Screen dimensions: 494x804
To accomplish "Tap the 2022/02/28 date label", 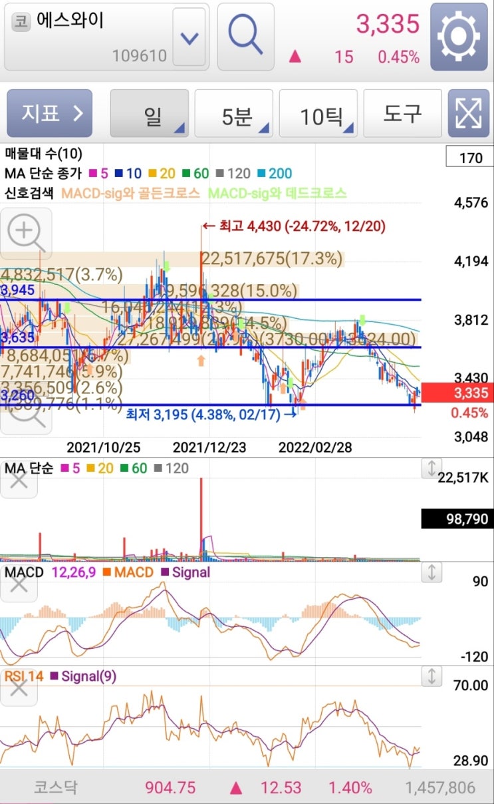I will [316, 447].
